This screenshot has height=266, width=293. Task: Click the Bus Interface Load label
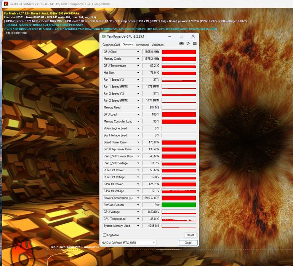tap(115, 135)
